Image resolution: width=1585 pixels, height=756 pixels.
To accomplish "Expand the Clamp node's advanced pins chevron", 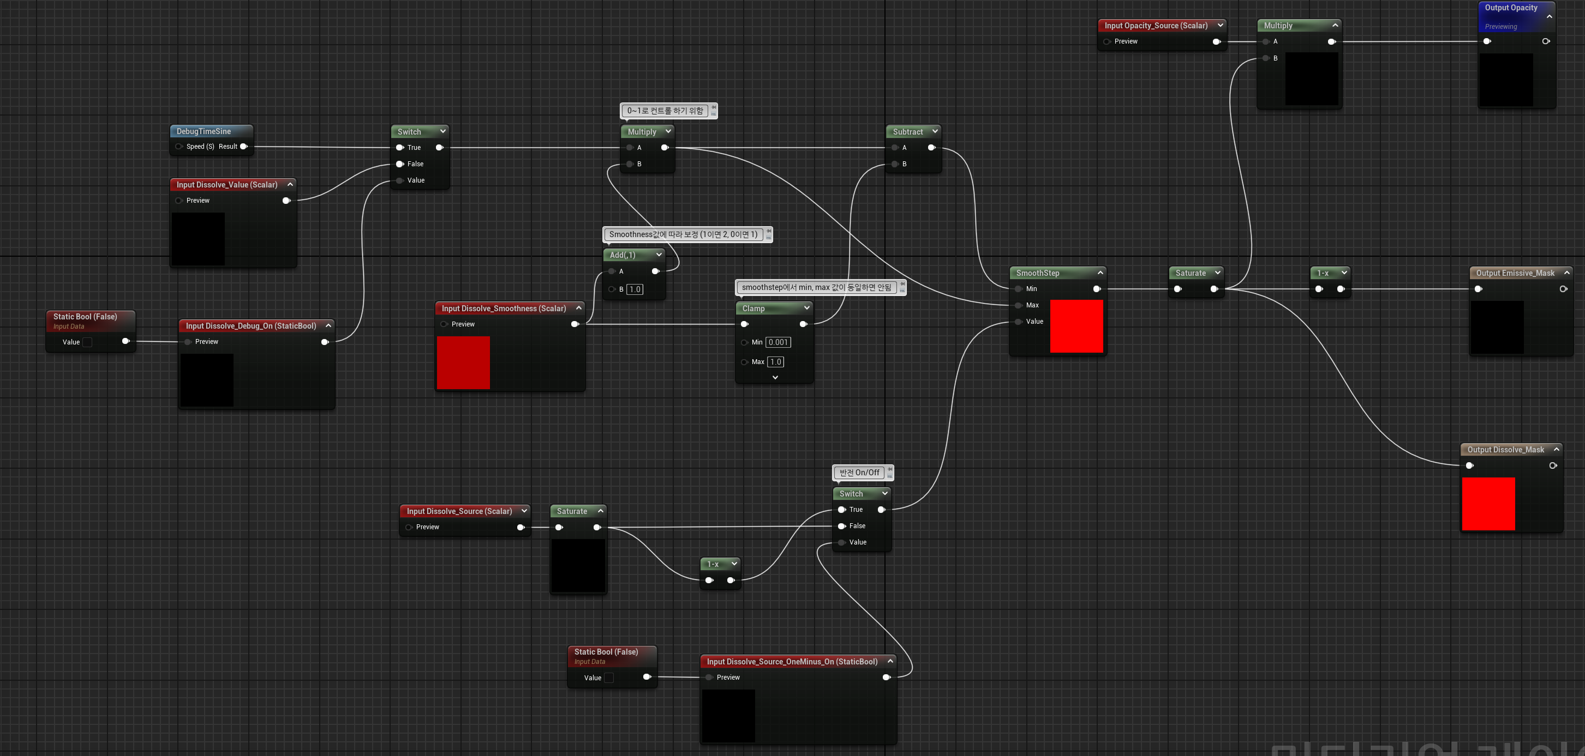I will (x=775, y=377).
